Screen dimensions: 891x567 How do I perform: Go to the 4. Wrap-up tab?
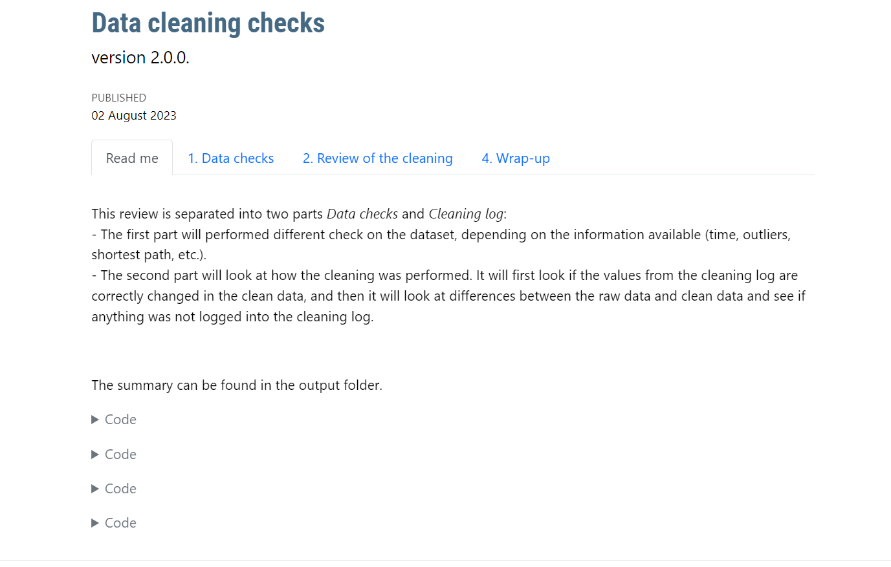coord(516,158)
